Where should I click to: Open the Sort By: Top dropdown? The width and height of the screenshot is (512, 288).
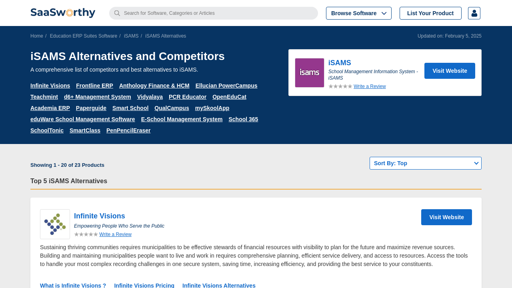[x=425, y=163]
